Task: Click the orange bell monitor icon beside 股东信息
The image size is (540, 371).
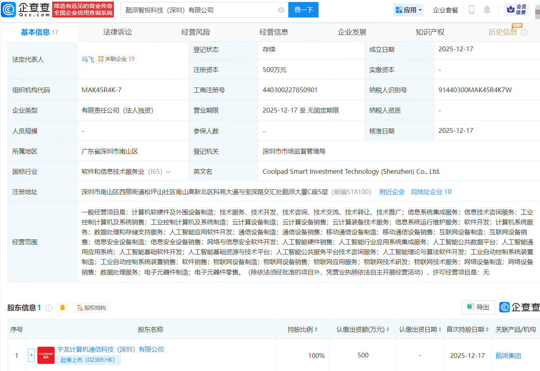Action: coord(63,308)
